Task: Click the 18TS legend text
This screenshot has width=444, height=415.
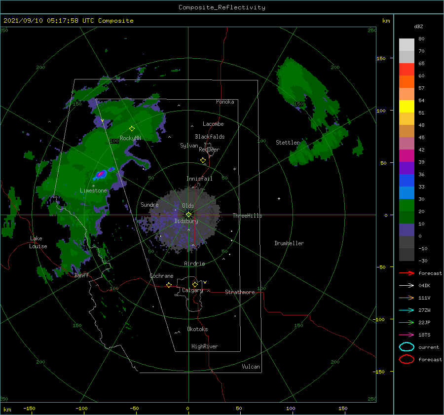Action: tap(424, 335)
